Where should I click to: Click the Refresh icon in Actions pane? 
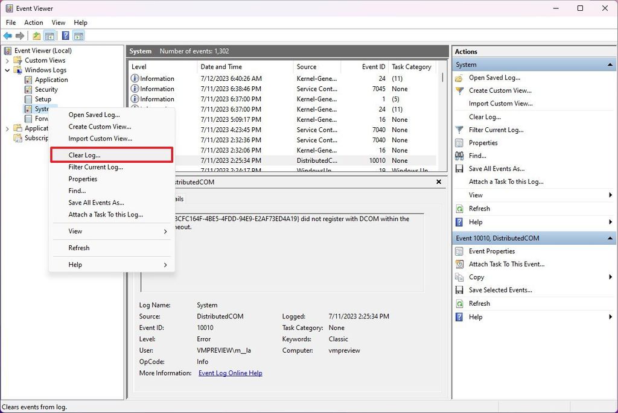click(x=459, y=208)
